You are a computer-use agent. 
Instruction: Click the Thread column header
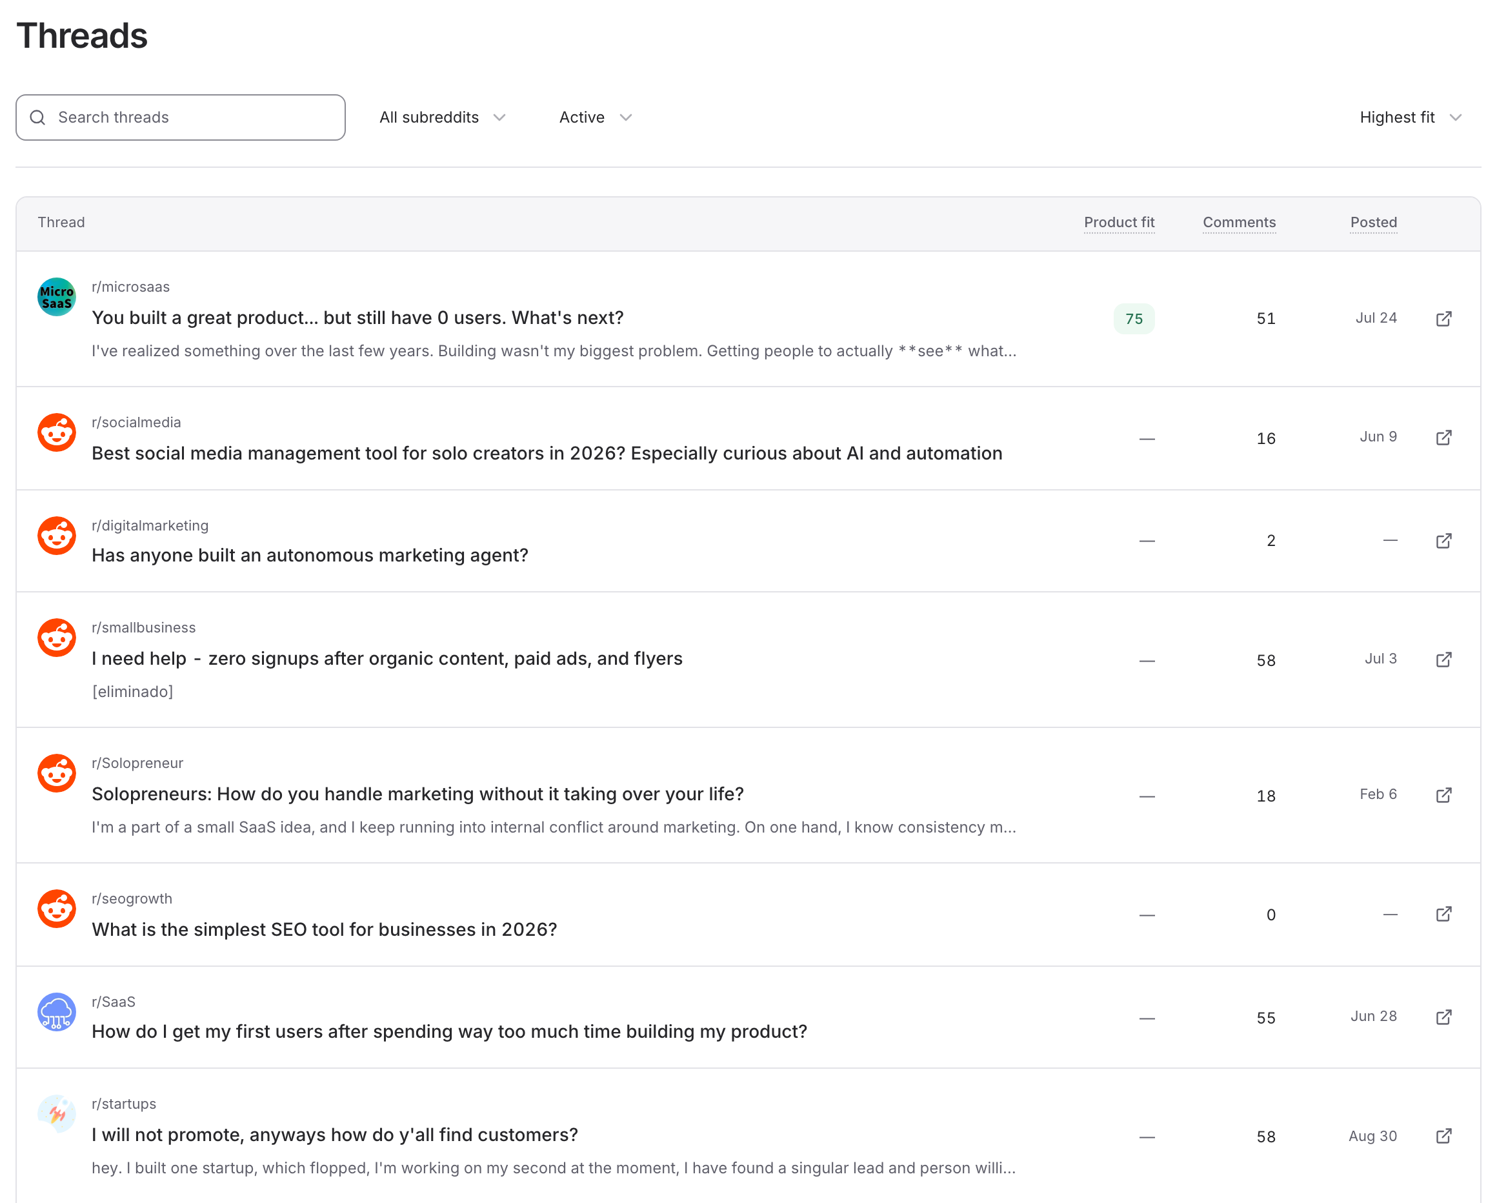tap(61, 222)
